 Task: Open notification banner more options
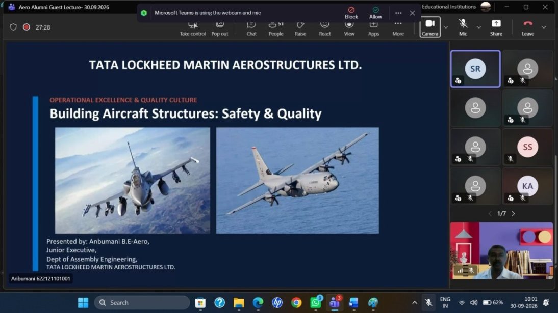398,13
